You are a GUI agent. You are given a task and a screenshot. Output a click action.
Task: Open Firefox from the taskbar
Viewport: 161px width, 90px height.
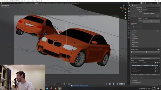(51, 88)
